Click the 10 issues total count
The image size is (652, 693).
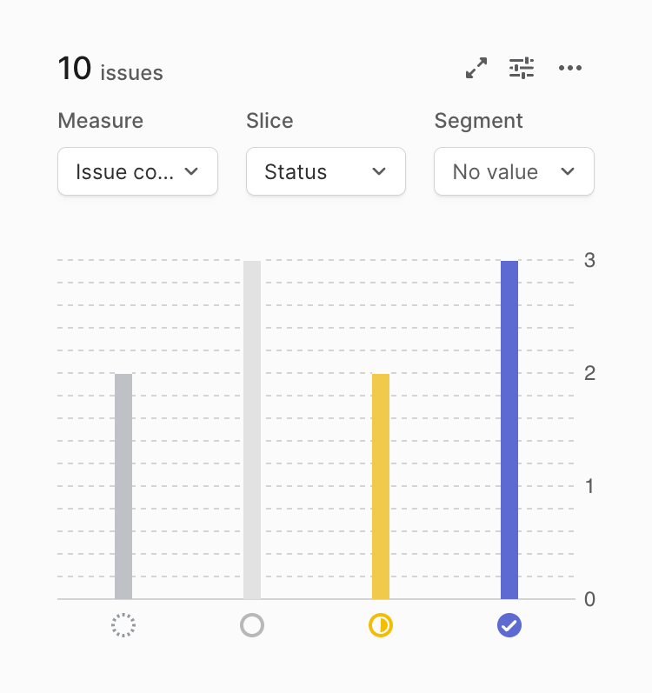coord(110,69)
